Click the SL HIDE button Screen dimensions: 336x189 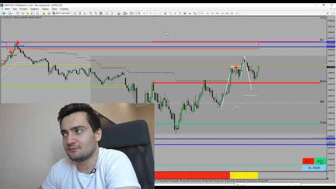pos(314,168)
